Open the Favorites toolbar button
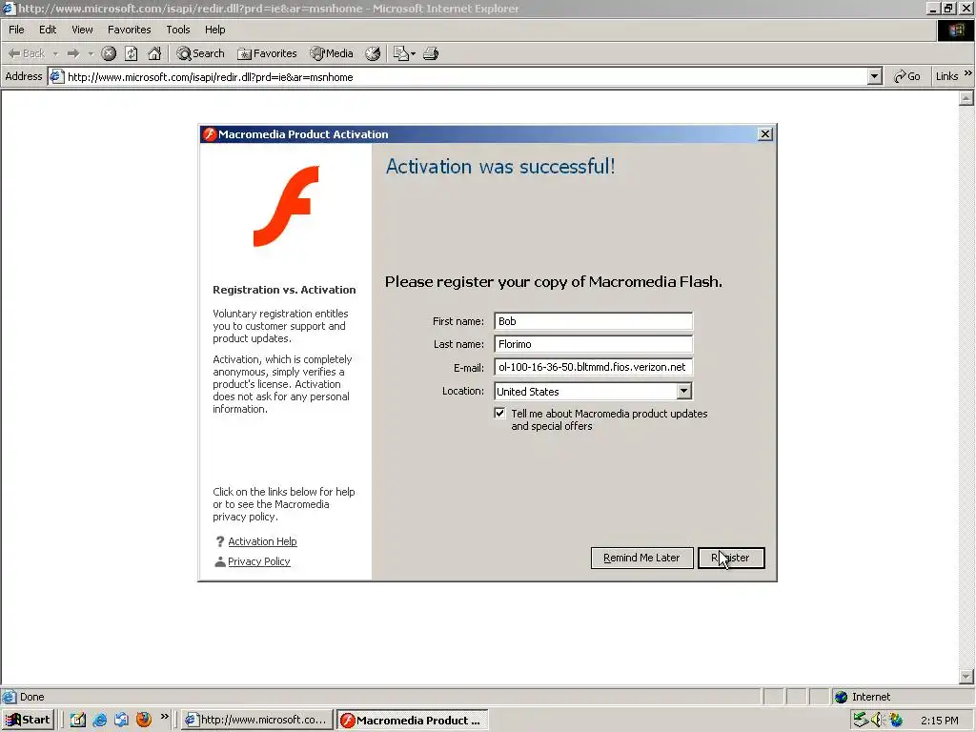 tap(267, 53)
